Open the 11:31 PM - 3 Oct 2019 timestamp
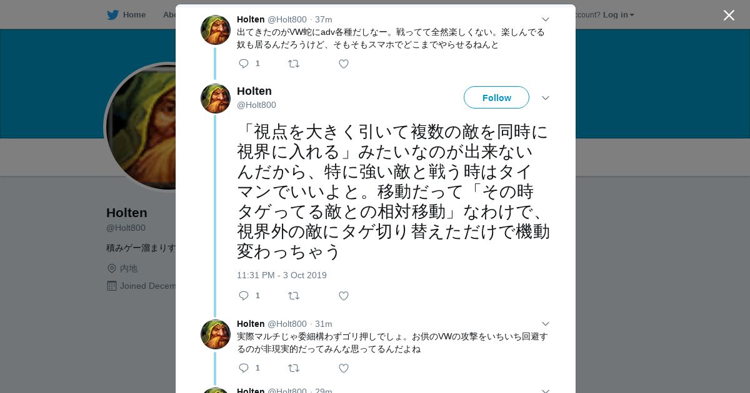Viewport: 750px width, 393px height. point(282,275)
